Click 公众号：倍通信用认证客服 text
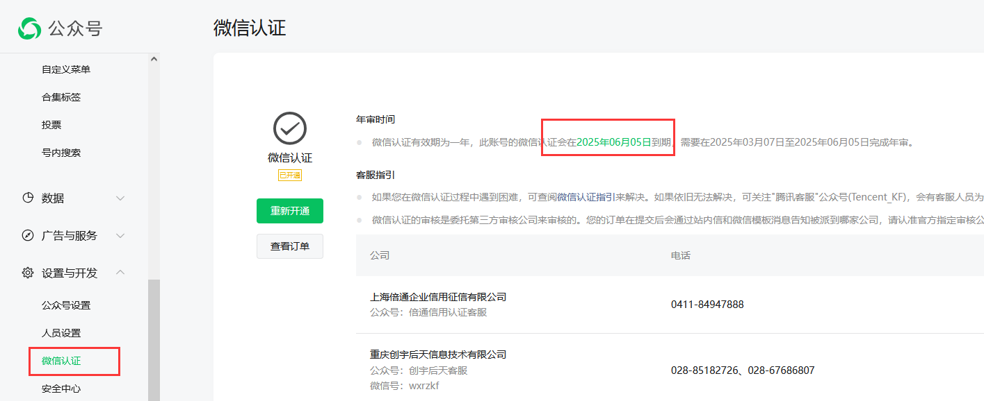Image resolution: width=984 pixels, height=401 pixels. 428,312
